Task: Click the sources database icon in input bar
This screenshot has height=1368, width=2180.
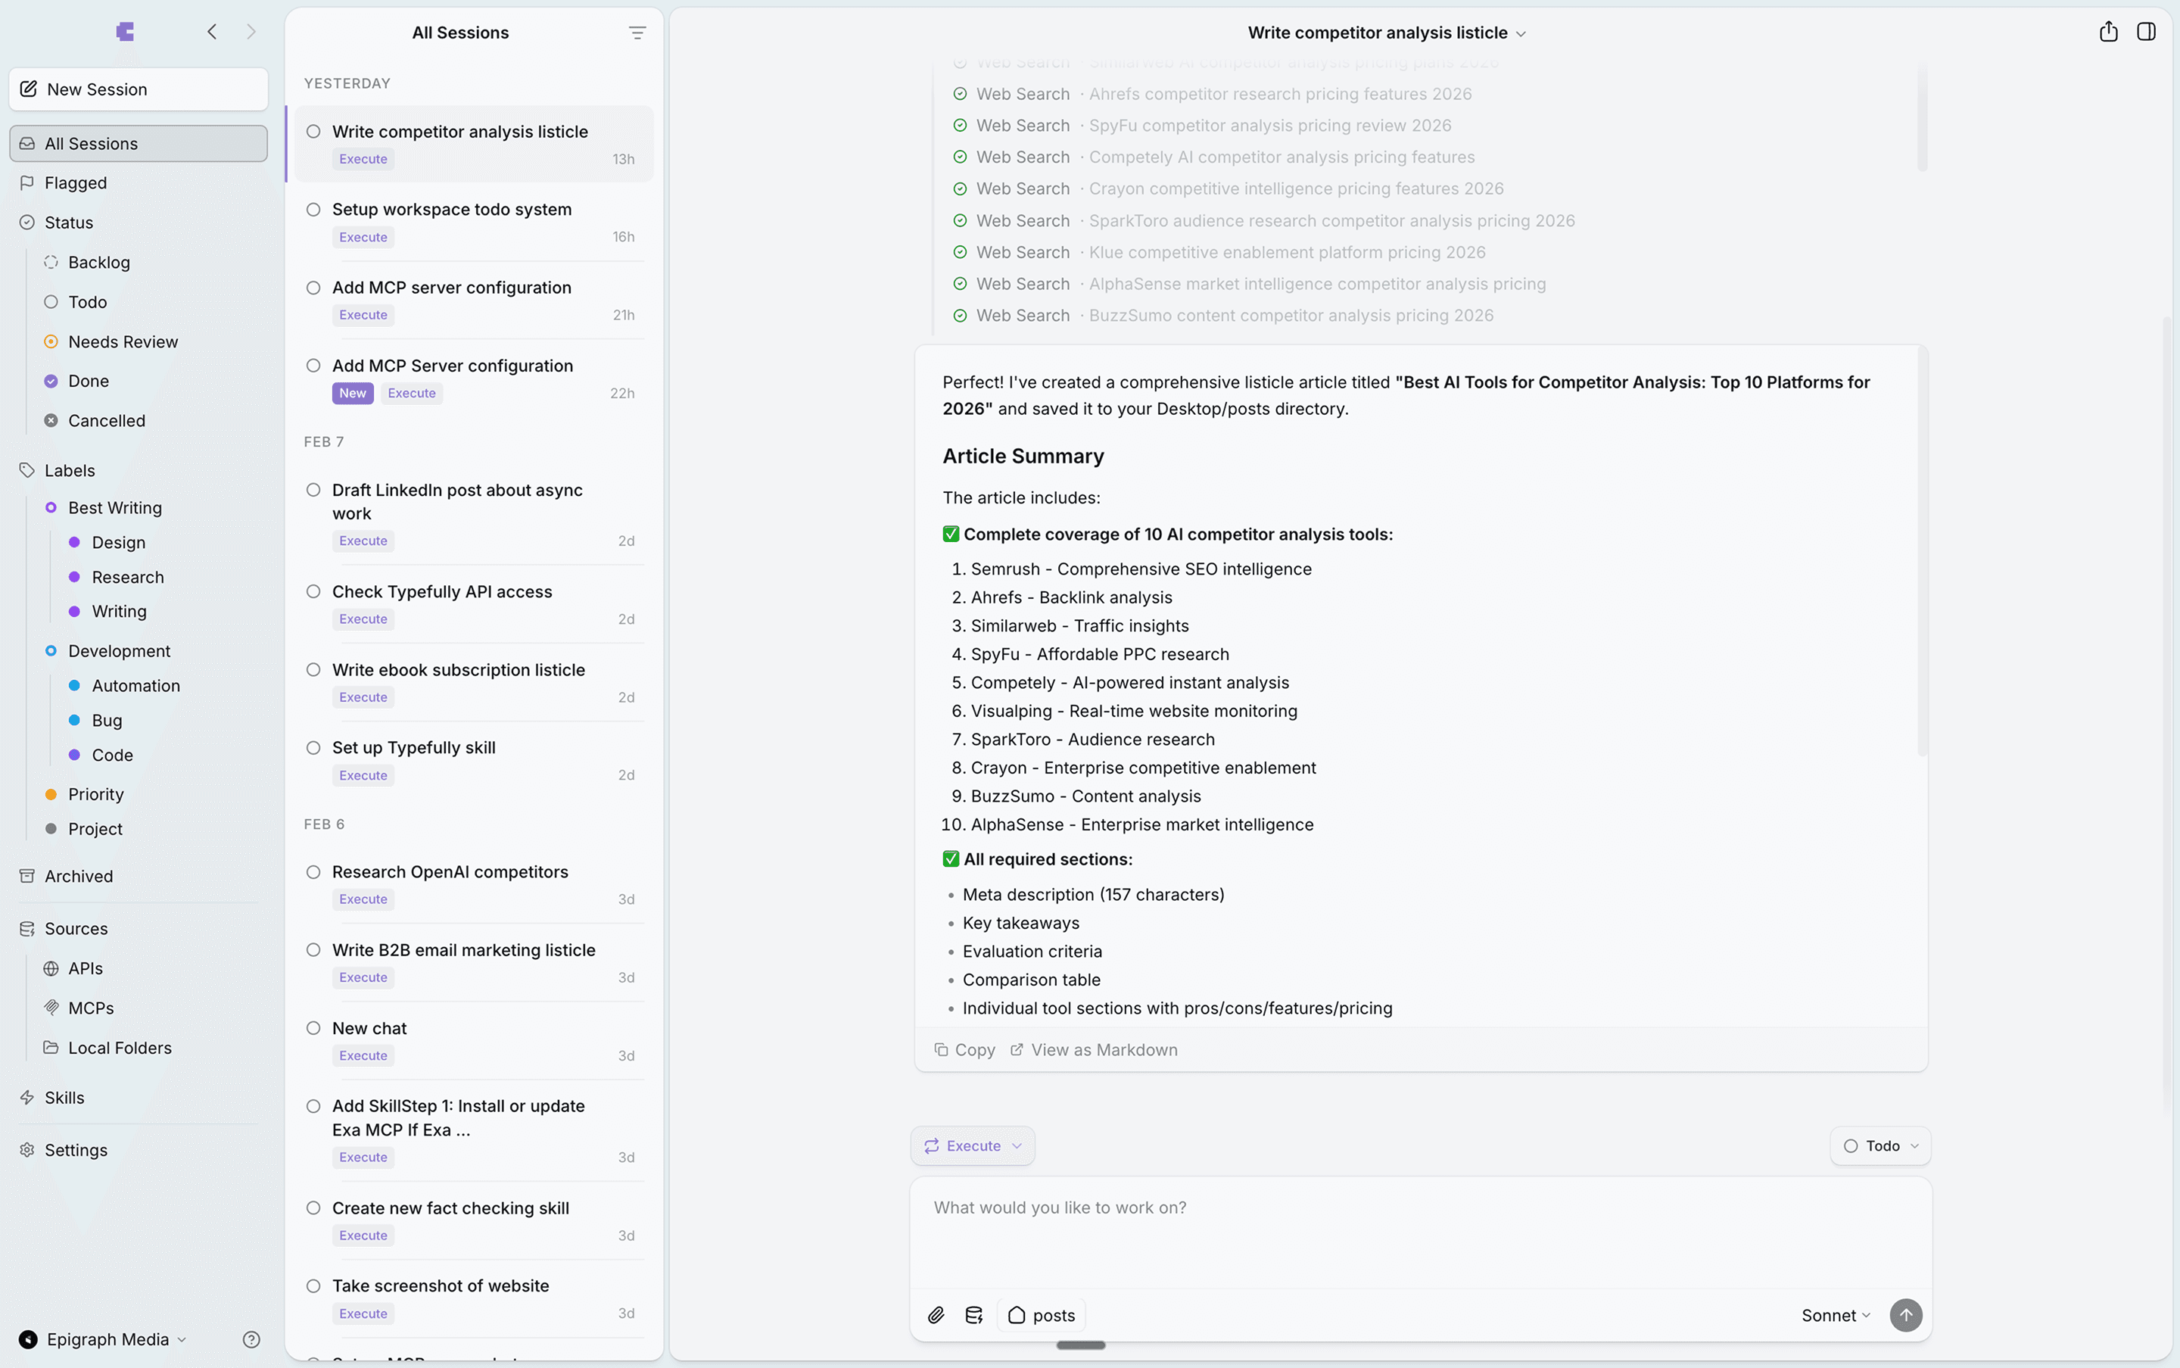Action: 974,1314
